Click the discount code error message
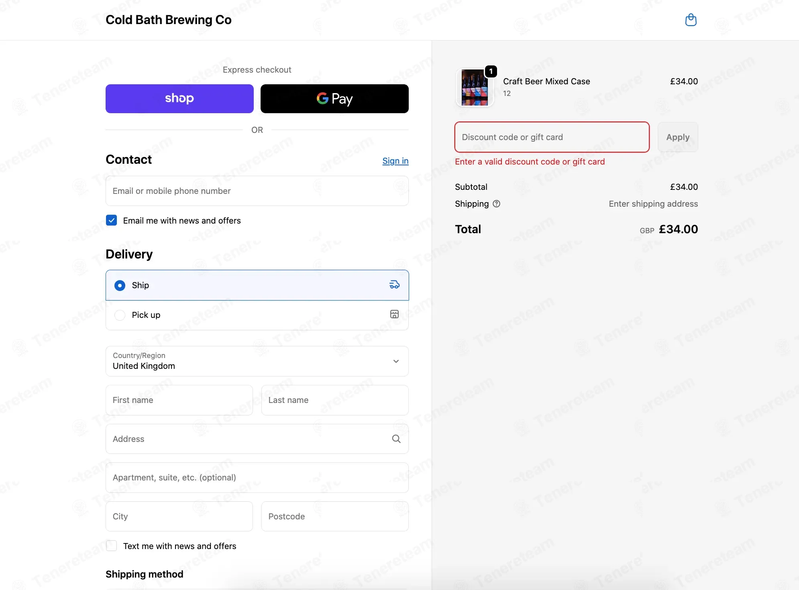This screenshot has height=590, width=799. [x=530, y=162]
